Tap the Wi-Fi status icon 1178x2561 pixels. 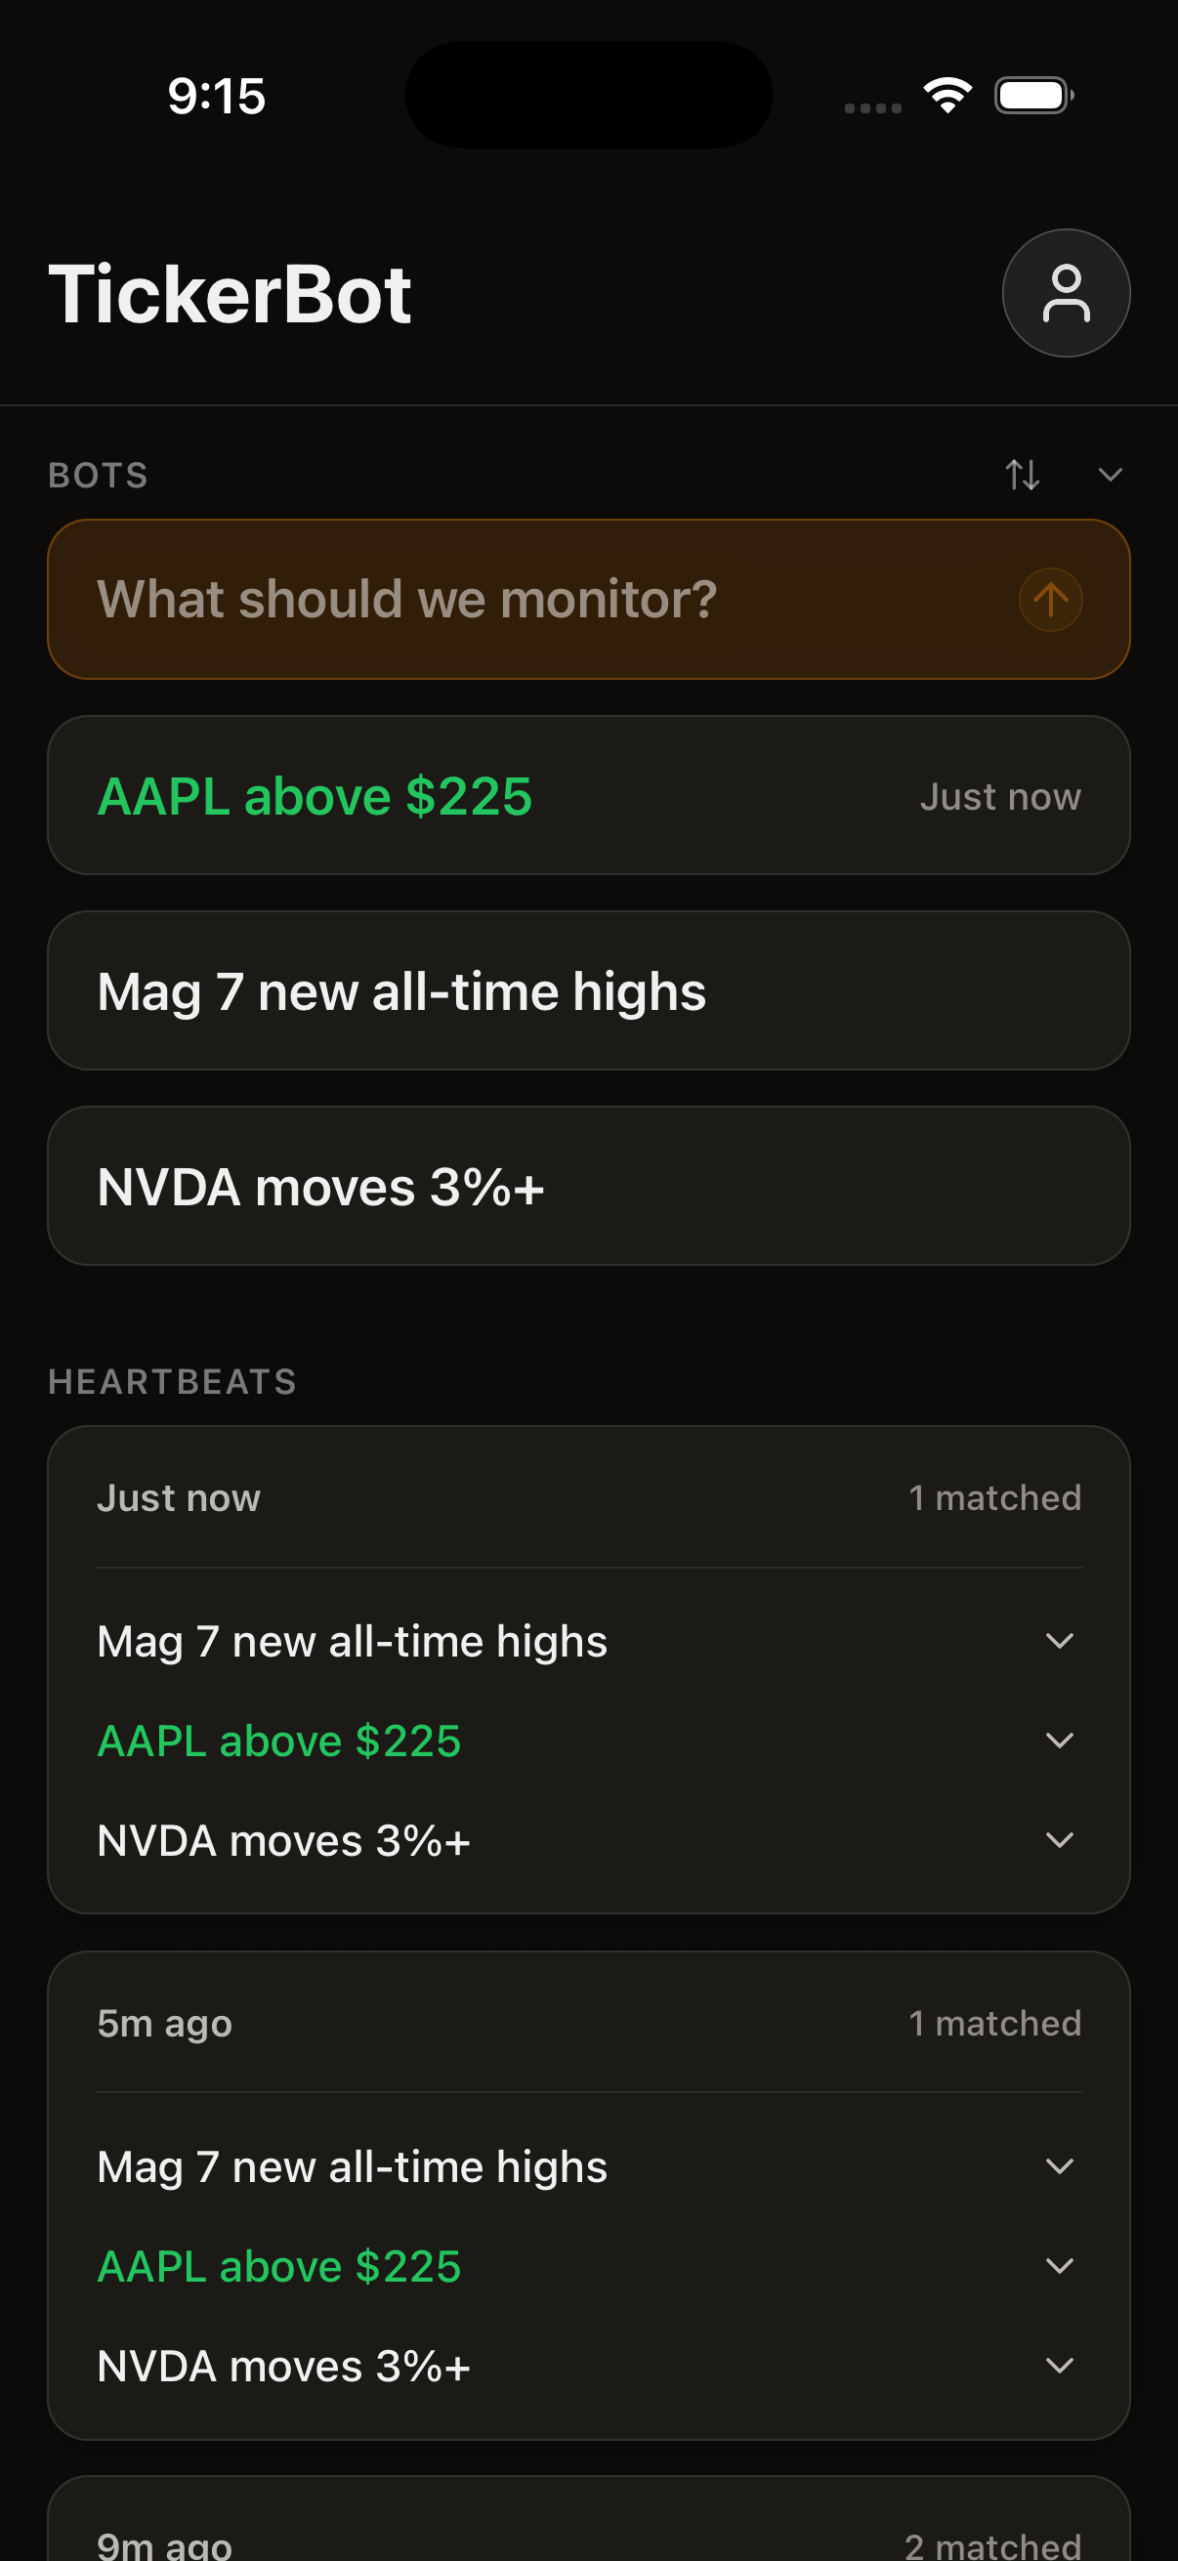click(x=947, y=96)
